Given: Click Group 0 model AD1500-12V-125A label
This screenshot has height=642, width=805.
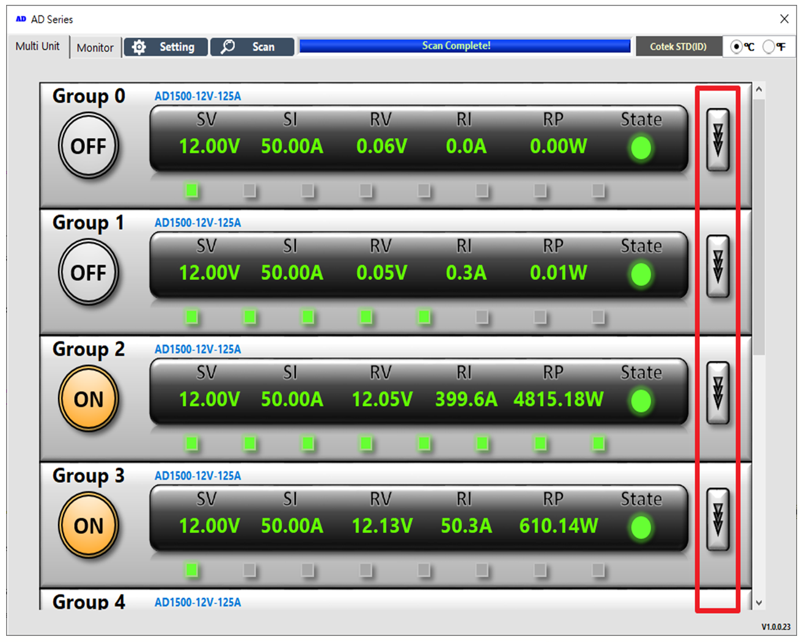Looking at the screenshot, I should point(197,96).
